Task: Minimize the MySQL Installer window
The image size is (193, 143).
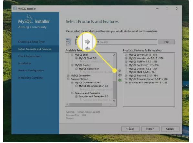Action: pos(157,9)
